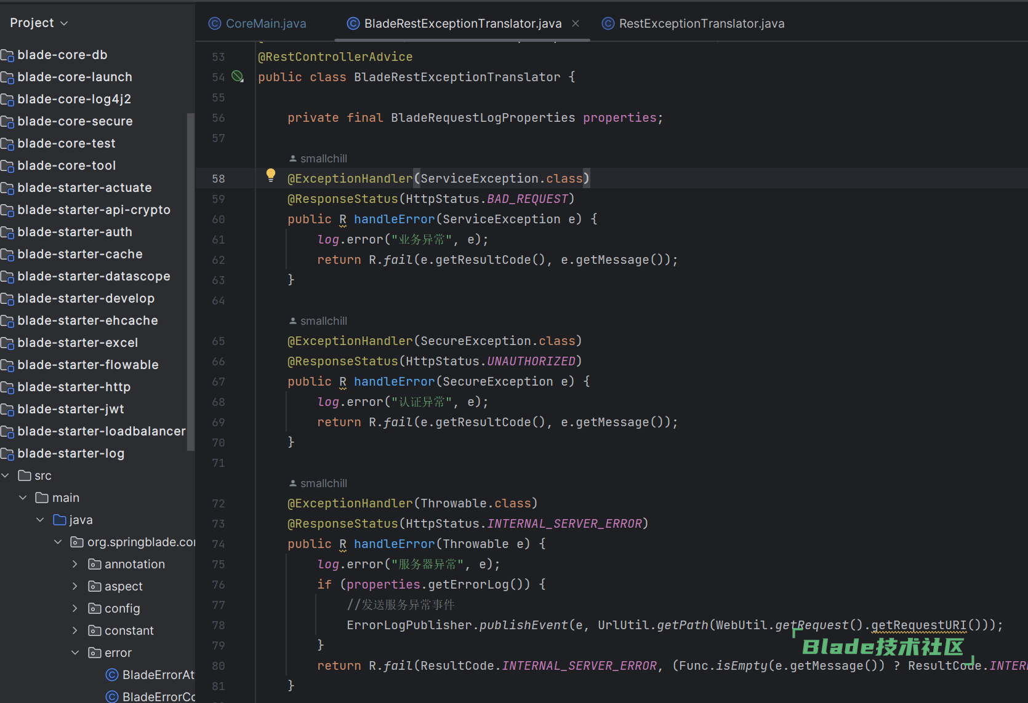Select blade-starter-jwt module

71,409
